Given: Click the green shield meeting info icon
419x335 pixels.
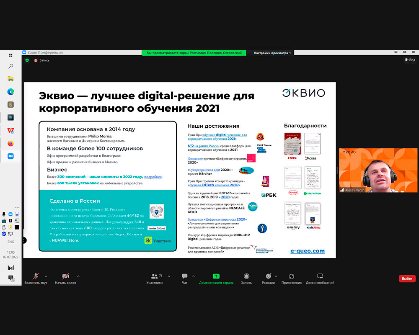Looking at the screenshot, I should [27, 60].
